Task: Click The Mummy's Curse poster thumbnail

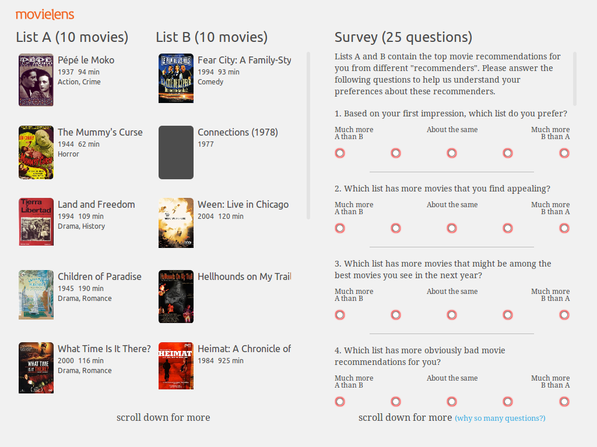Action: click(36, 152)
